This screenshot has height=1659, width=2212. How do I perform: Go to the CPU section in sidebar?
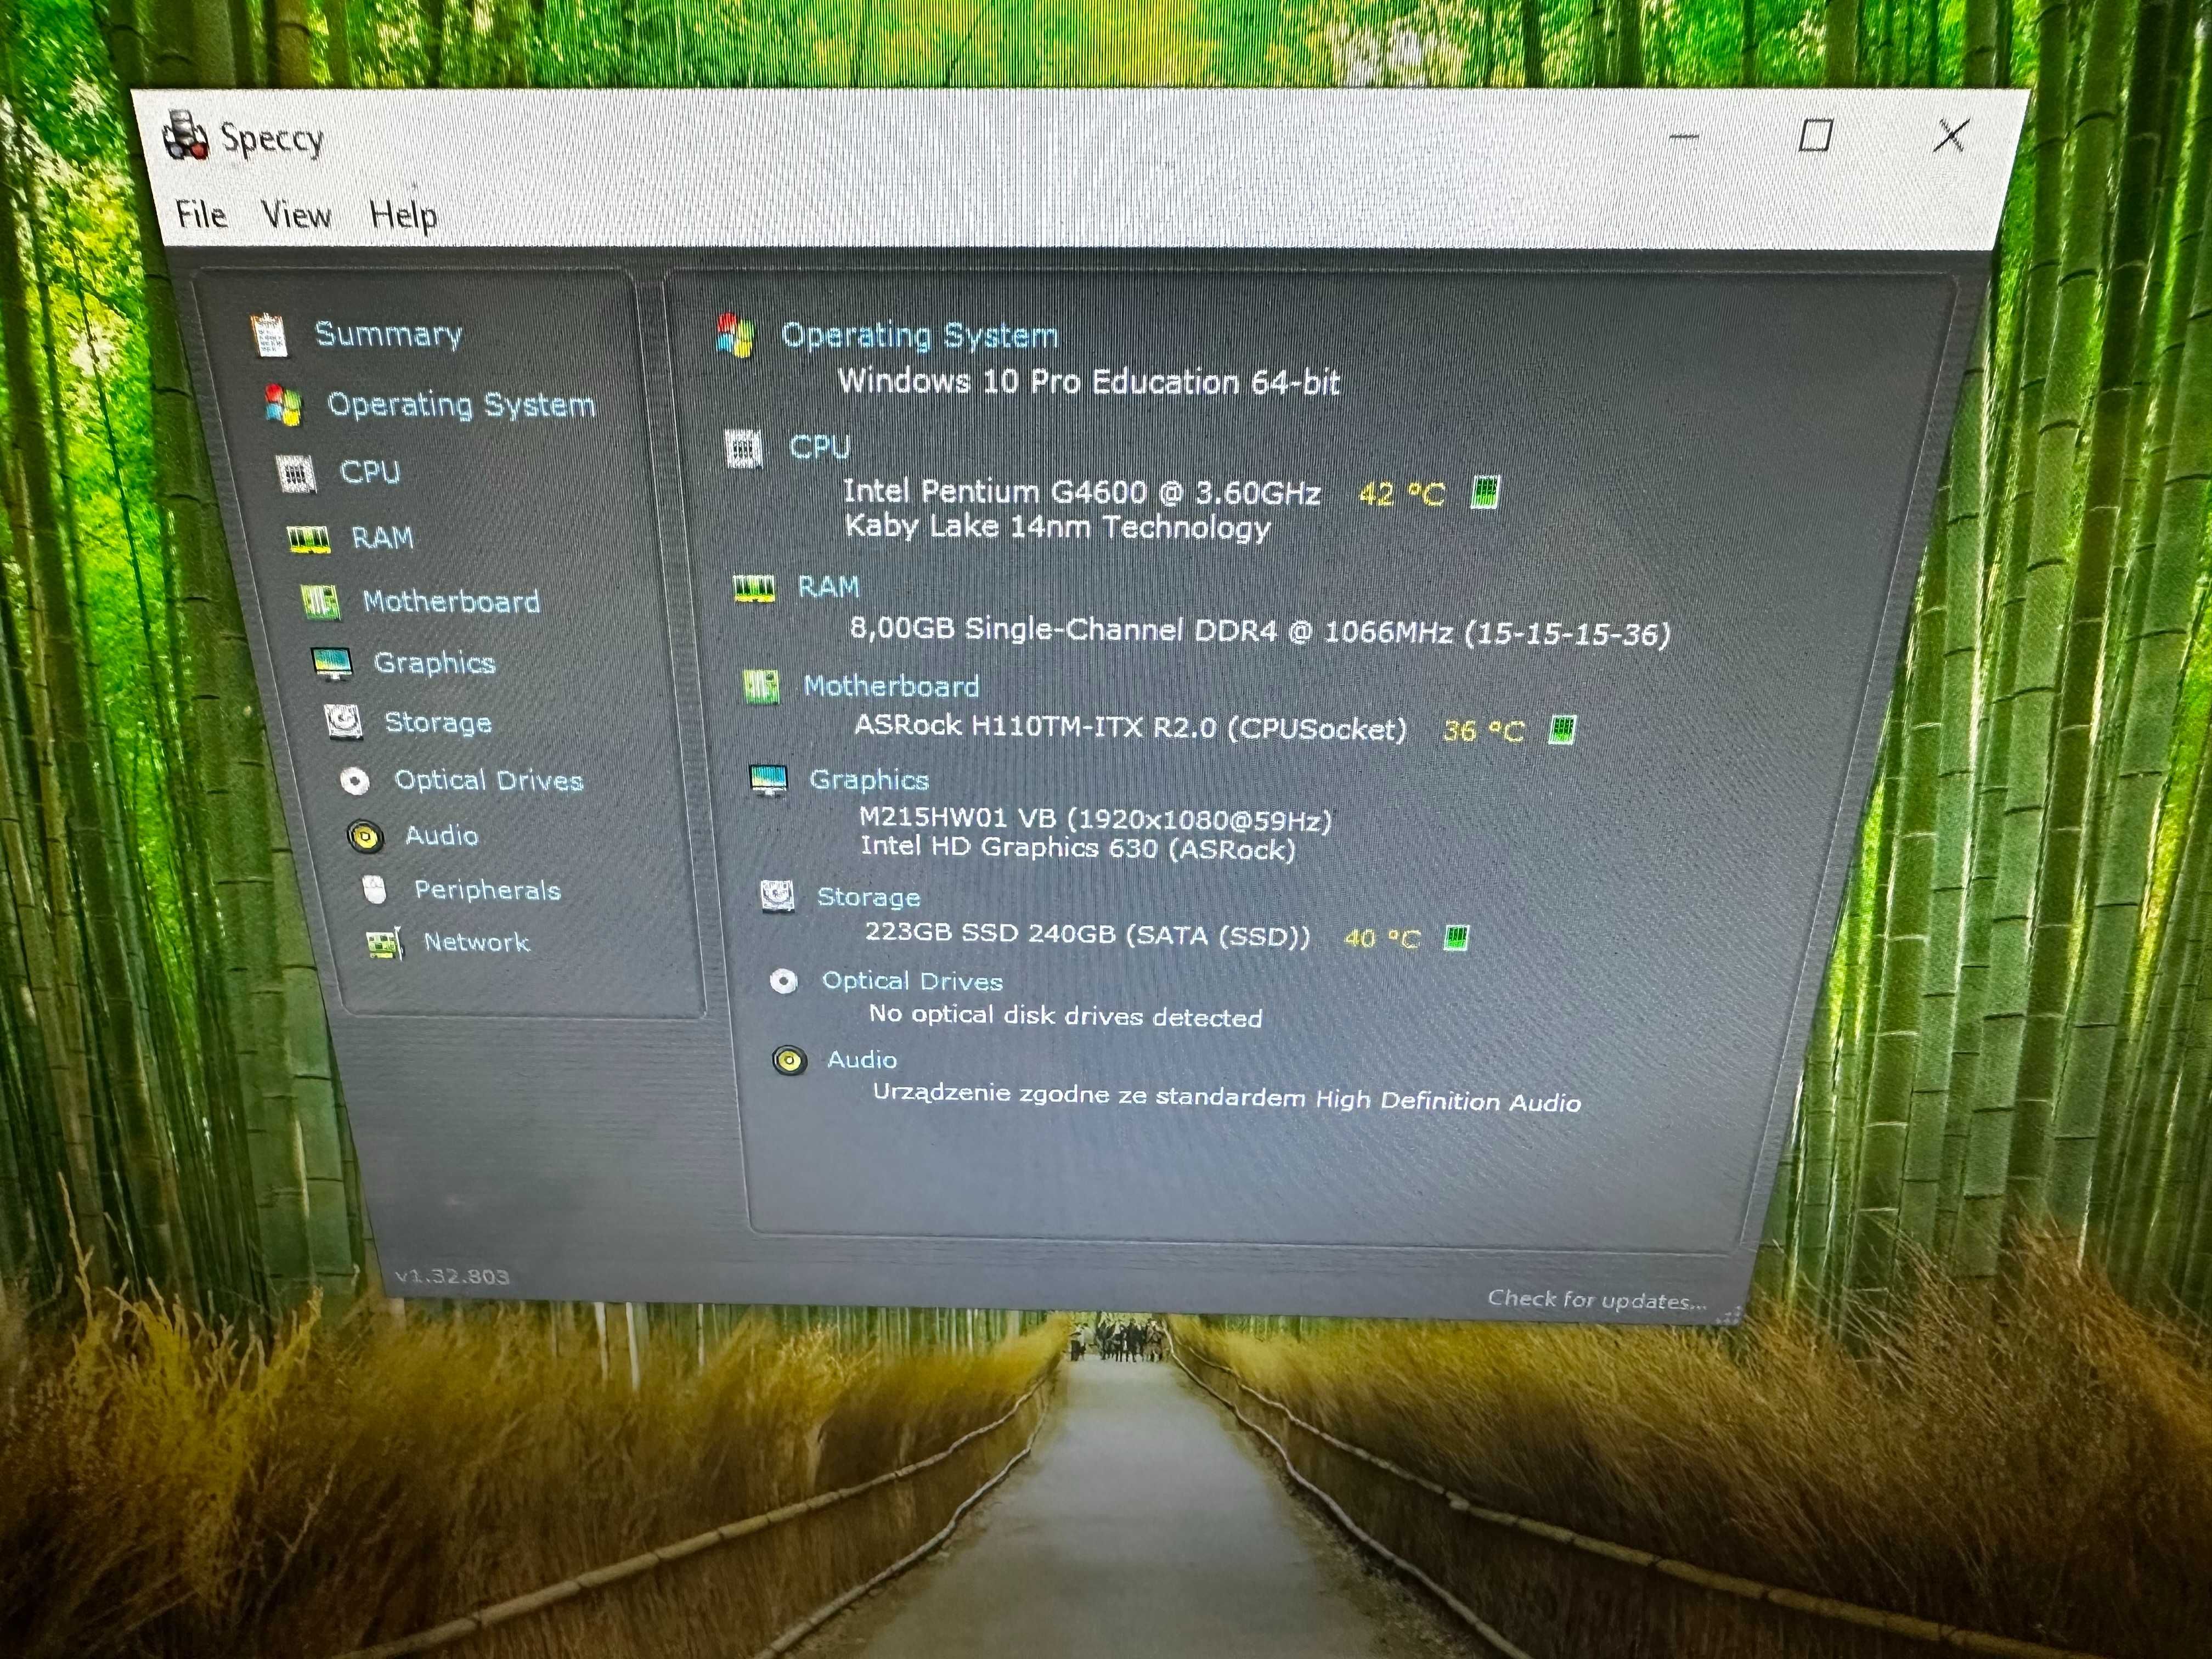click(x=370, y=472)
